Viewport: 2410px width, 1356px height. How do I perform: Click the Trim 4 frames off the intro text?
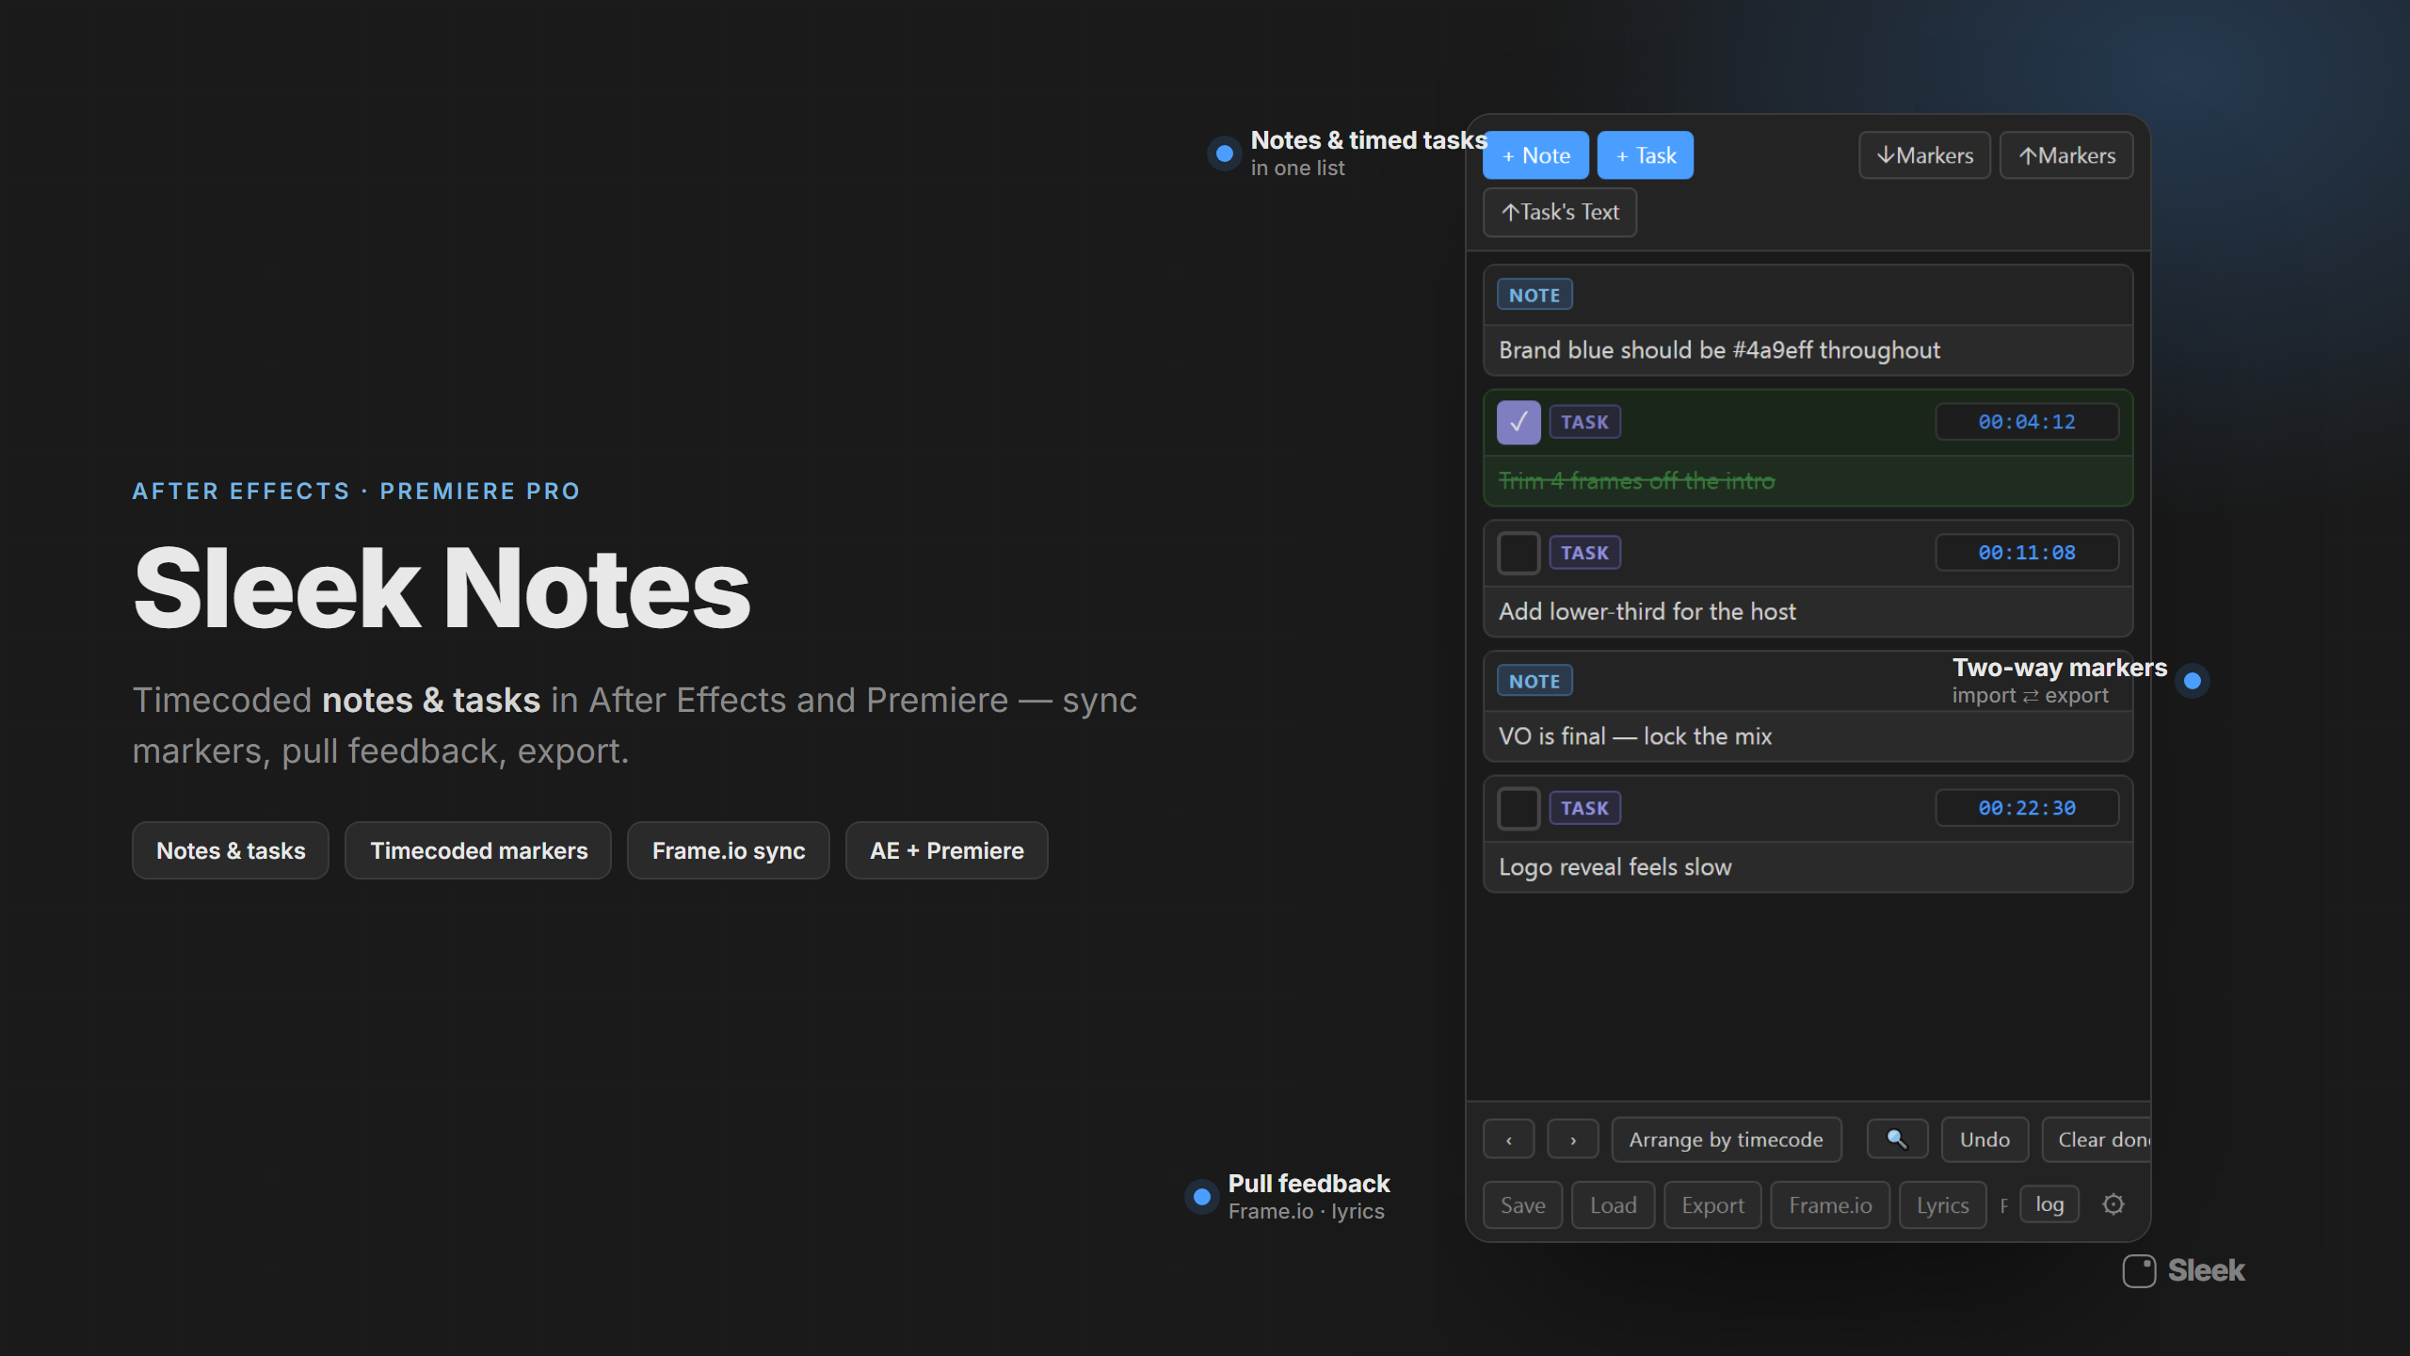1636,481
